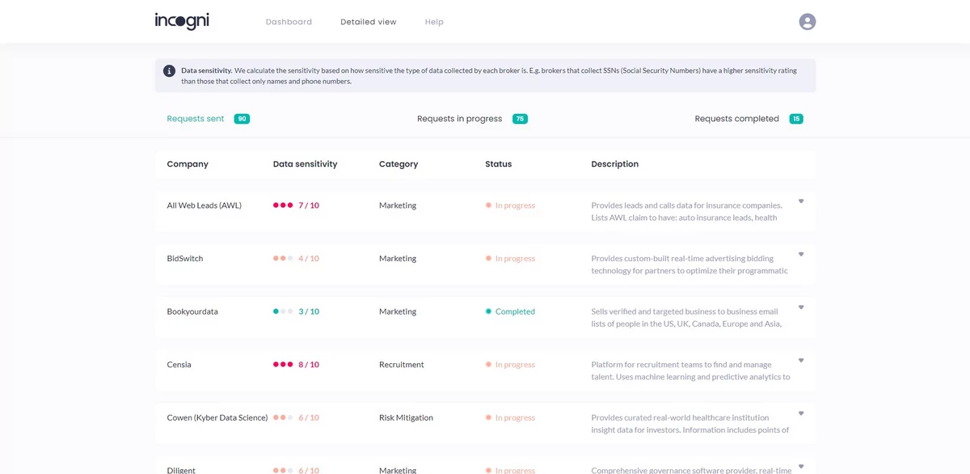Open the Detailed view menu item
The height and width of the screenshot is (474, 970).
tap(369, 22)
